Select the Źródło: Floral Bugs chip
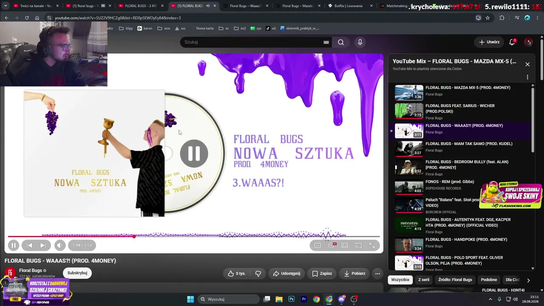The image size is (544, 306). coord(455,280)
